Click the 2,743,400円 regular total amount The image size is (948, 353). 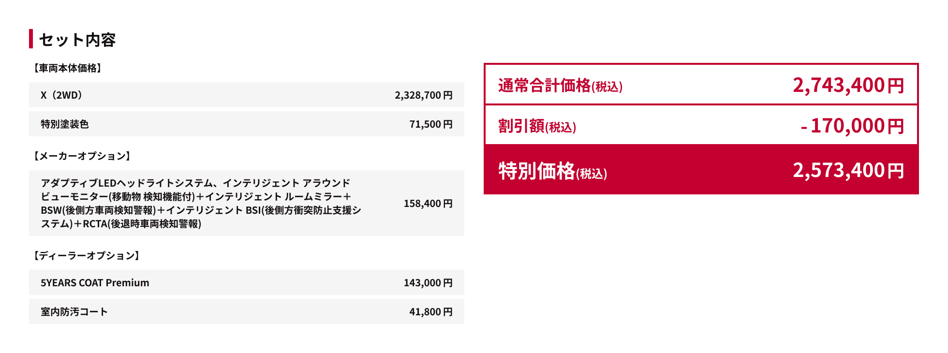848,85
